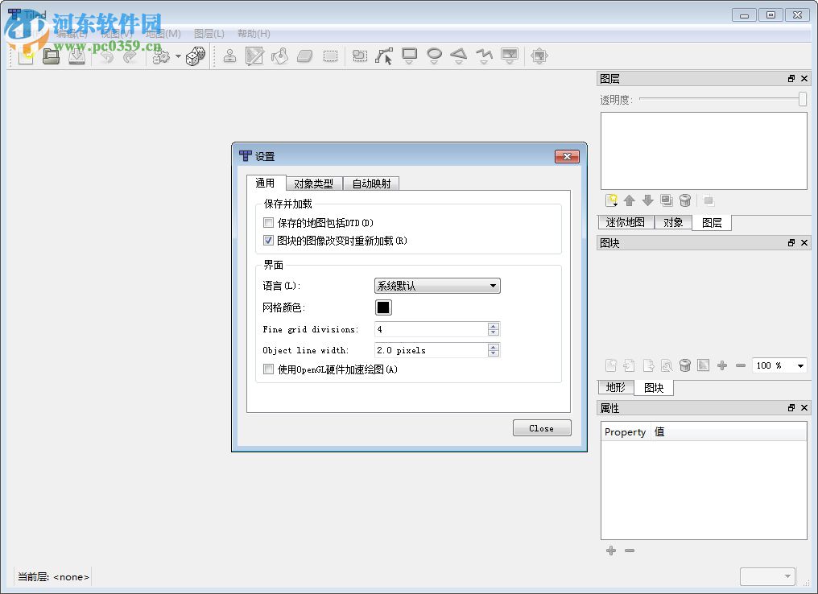Toggle the random mode dice icon
The width and height of the screenshot is (818, 594).
195,56
